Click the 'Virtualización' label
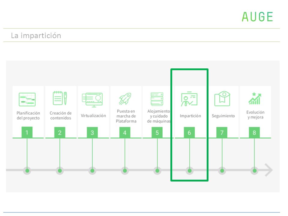The width and height of the screenshot is (288, 216). (x=93, y=116)
